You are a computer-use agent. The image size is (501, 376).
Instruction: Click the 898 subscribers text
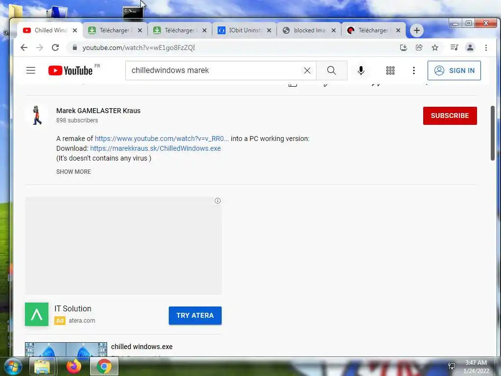tap(77, 120)
